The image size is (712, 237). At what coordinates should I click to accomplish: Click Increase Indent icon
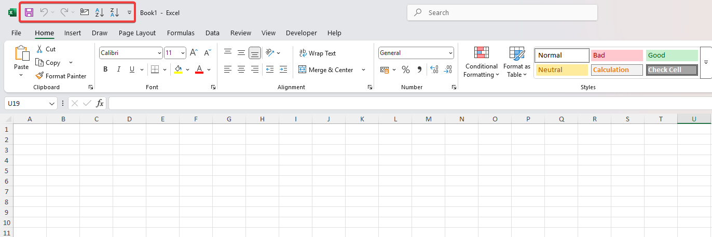click(x=283, y=69)
